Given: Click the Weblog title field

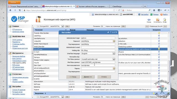Looking at the screenshot, I should pos(98,50).
